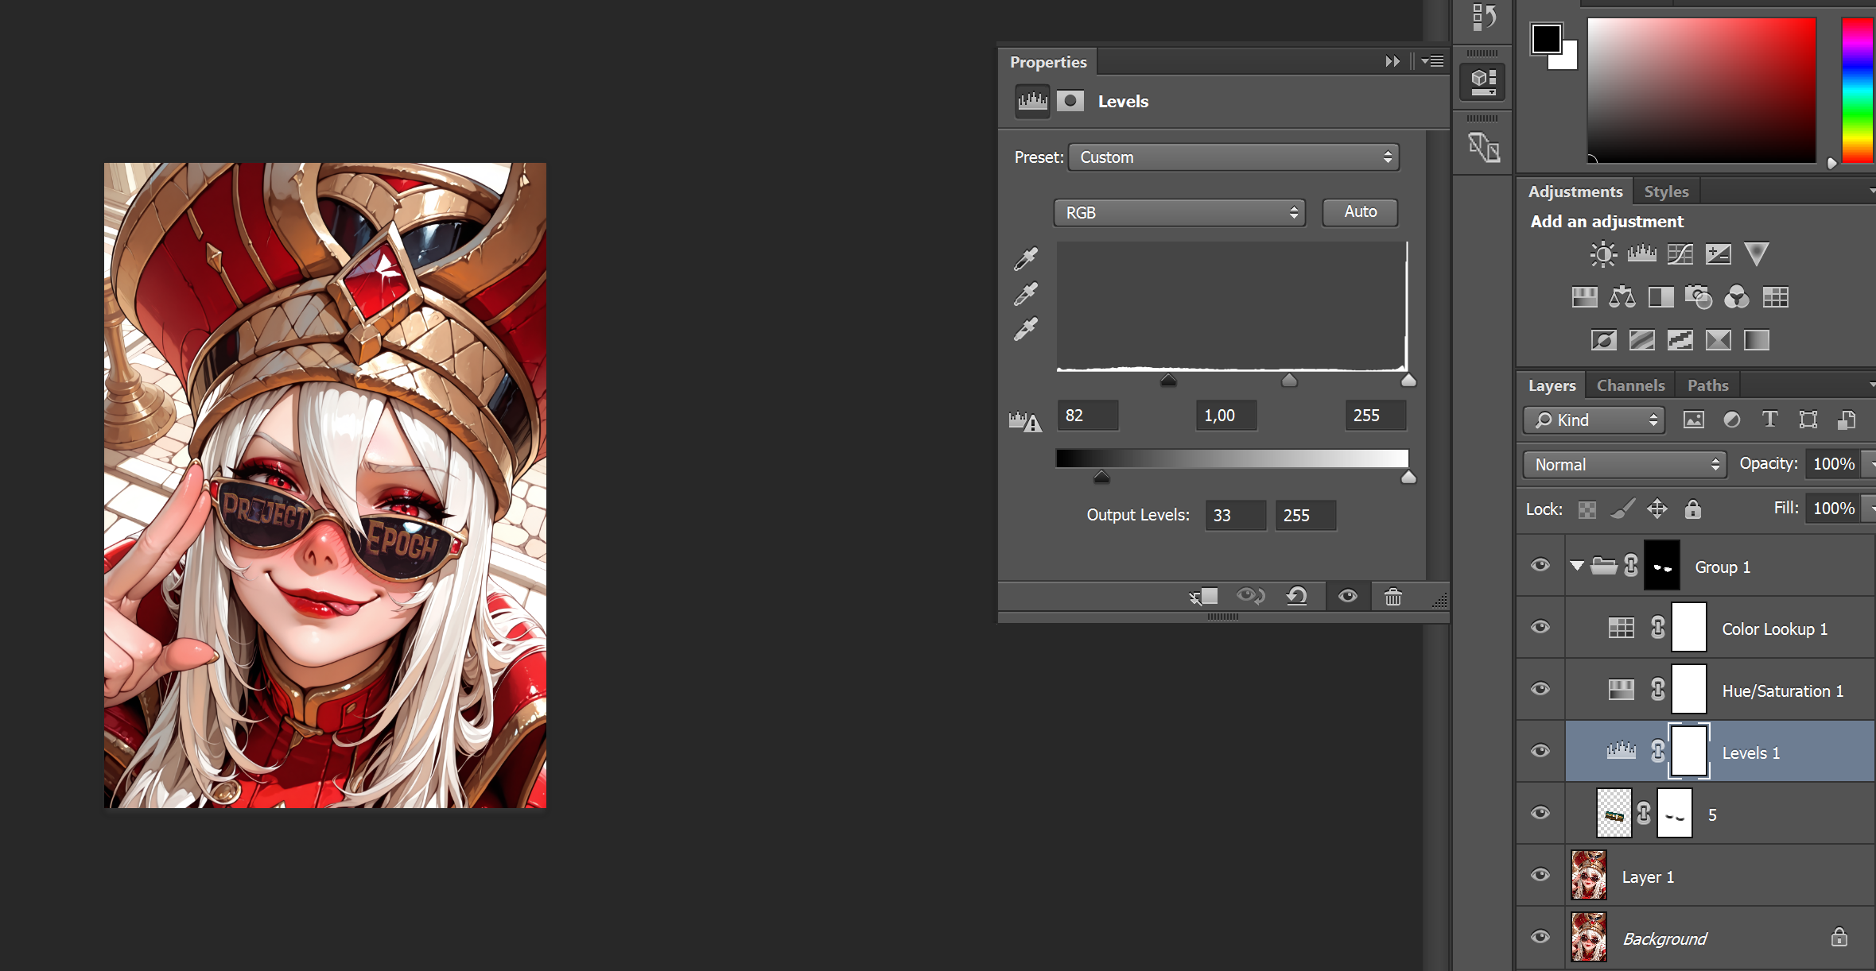Lock image pixels with brush icon
The image size is (1876, 971).
click(x=1622, y=509)
